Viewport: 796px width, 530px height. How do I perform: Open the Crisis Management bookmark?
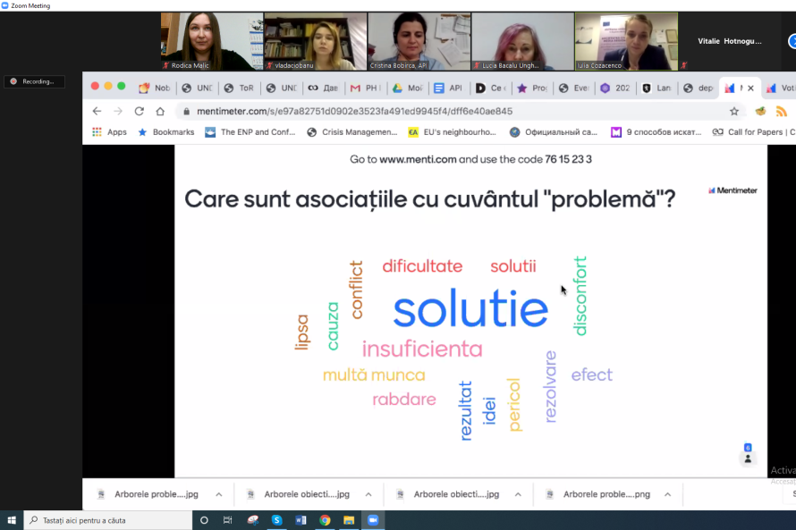pyautogui.click(x=352, y=132)
